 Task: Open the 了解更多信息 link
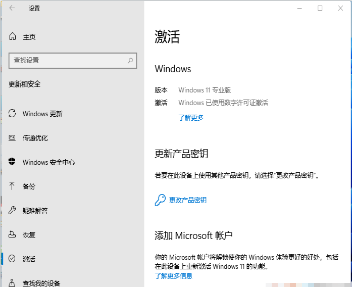pos(173,276)
